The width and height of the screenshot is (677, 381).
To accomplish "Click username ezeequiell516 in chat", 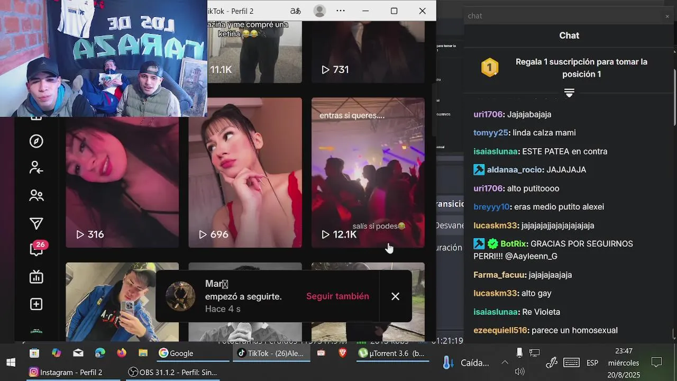I will click(x=500, y=330).
